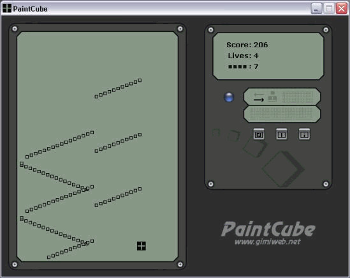
Task: Click the 'Score: 206' readout
Action: coord(247,45)
